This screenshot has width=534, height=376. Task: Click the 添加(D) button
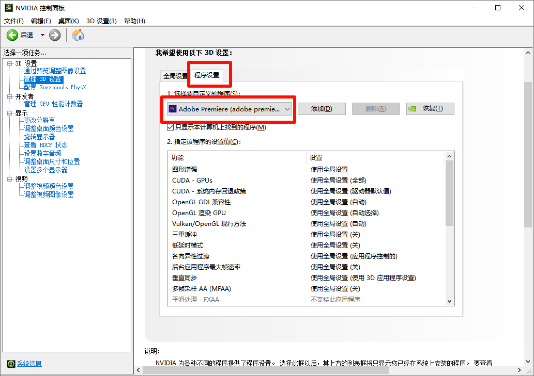pyautogui.click(x=322, y=109)
